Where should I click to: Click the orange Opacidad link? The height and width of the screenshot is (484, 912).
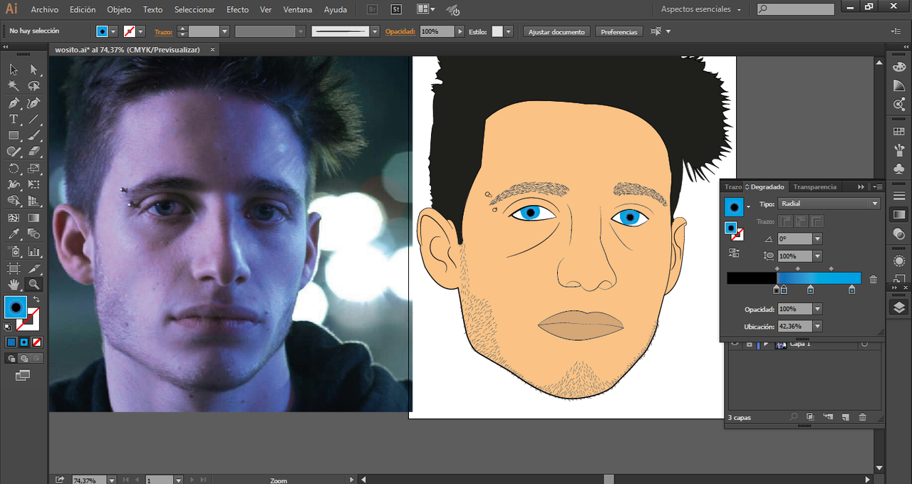[400, 31]
